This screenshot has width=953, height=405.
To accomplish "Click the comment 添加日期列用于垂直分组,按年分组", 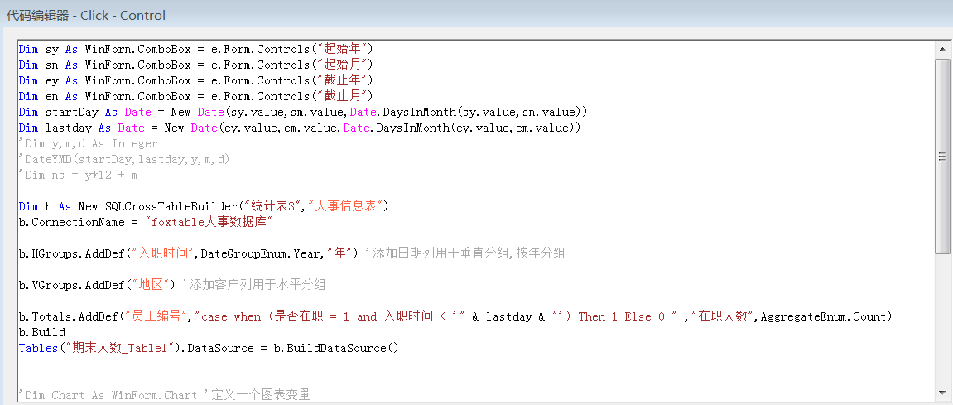I will tap(465, 253).
